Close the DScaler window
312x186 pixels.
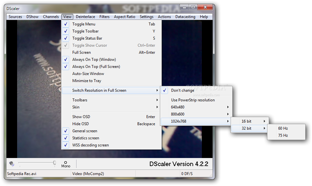[205, 7]
